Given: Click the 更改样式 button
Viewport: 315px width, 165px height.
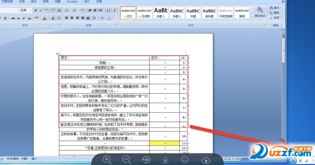Looking at the screenshot, I should tap(260, 12).
